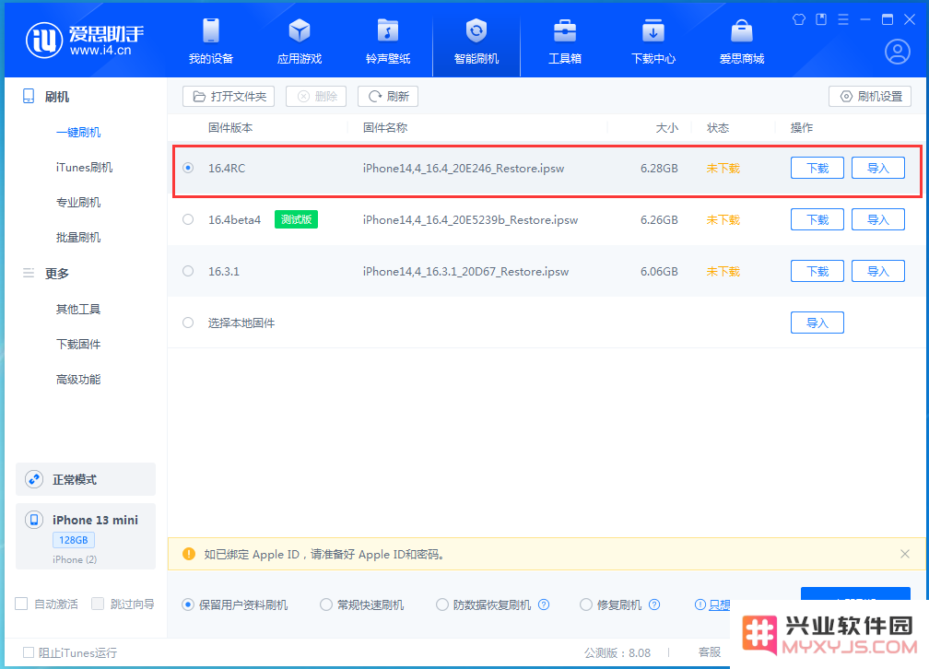Click the iPhone 13 mini device icon

tap(34, 520)
